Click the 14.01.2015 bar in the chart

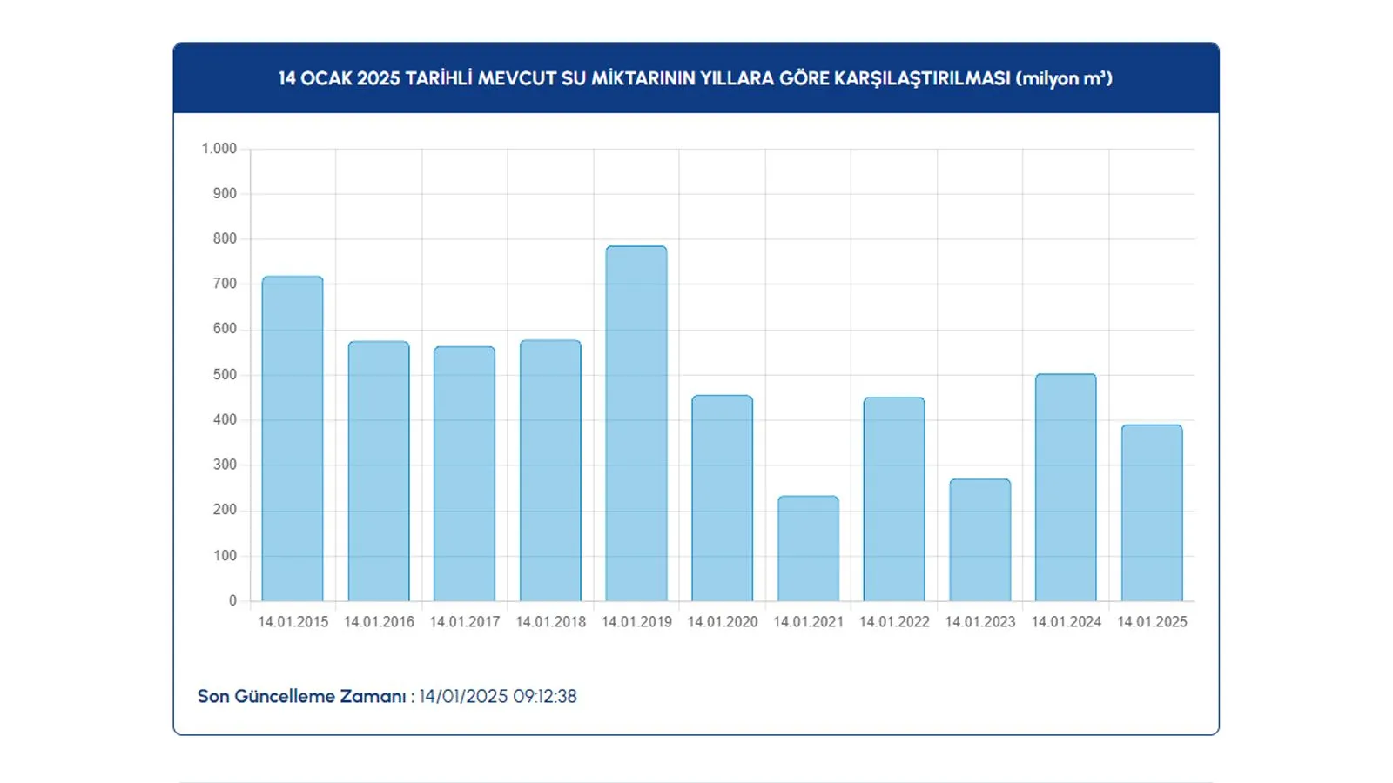coord(293,438)
